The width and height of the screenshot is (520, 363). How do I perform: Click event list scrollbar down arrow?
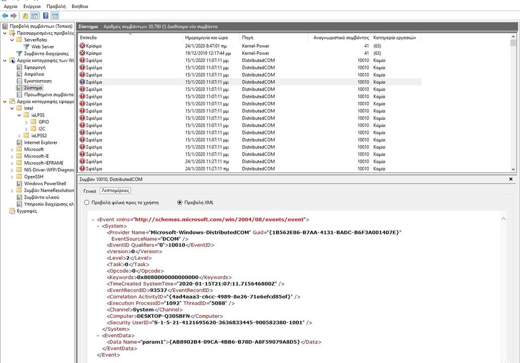[x=513, y=169]
